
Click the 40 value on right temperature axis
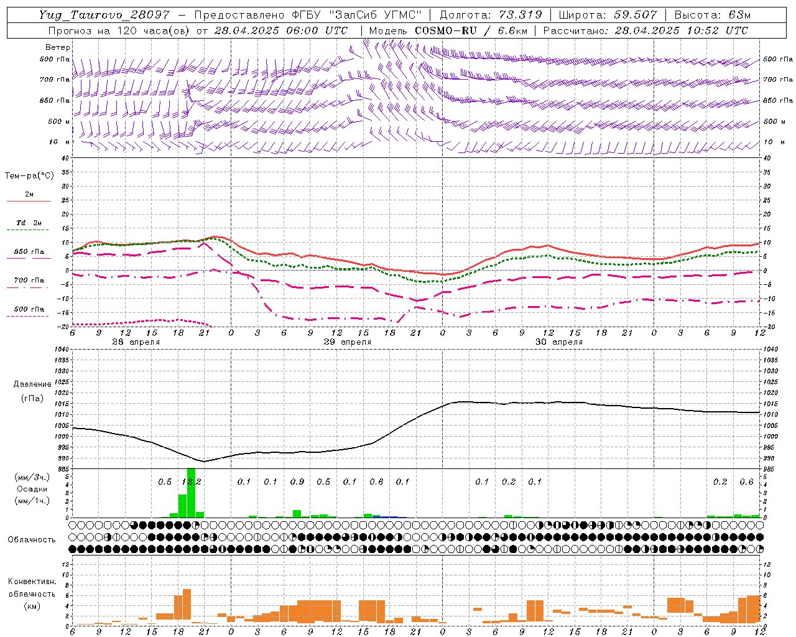click(767, 159)
